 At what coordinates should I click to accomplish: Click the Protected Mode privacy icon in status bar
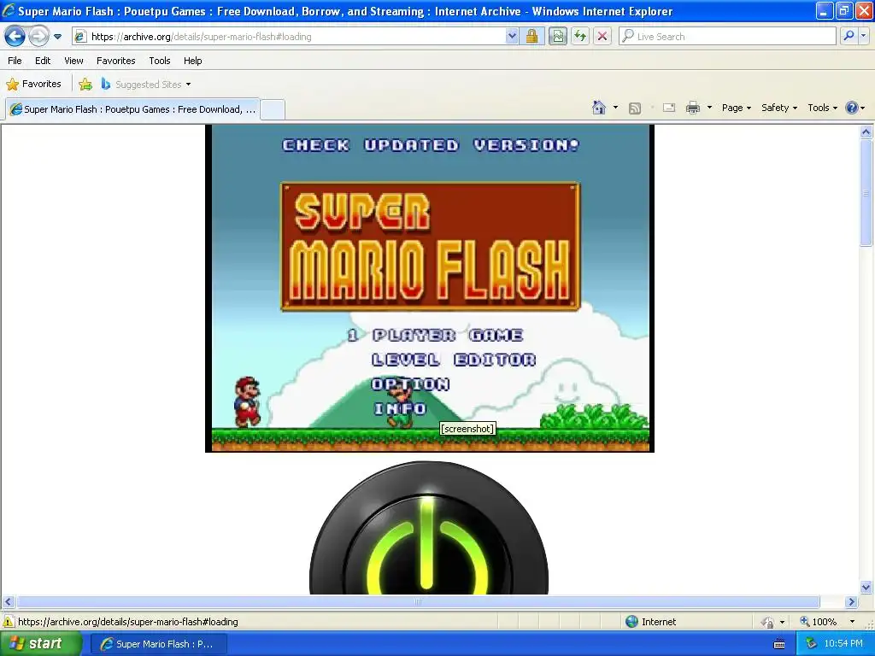pyautogui.click(x=768, y=622)
